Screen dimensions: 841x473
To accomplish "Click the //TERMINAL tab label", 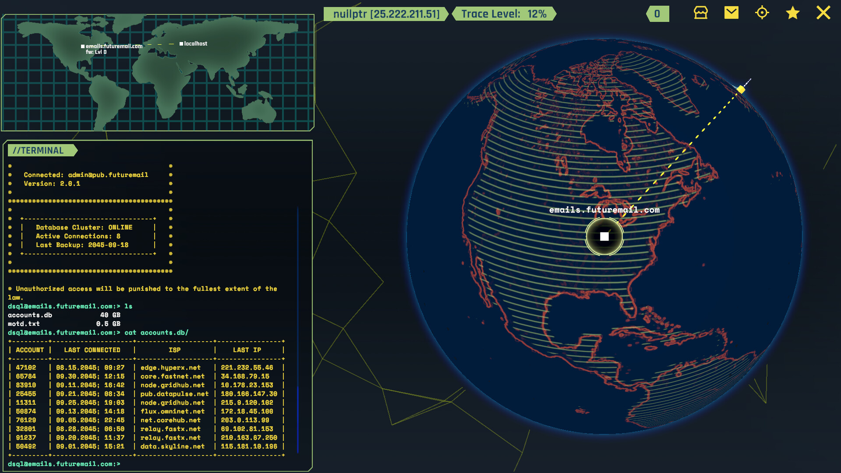I will 39,151.
